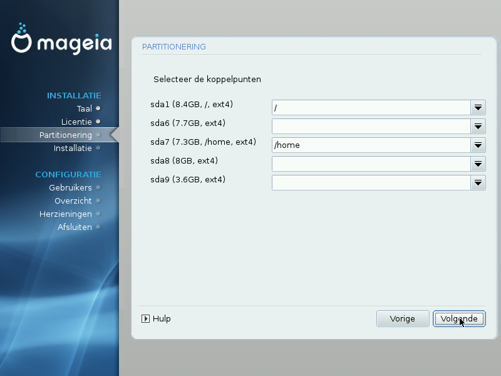Open the sda1 mount point dropdown arrow
The image size is (501, 376).
coord(478,107)
